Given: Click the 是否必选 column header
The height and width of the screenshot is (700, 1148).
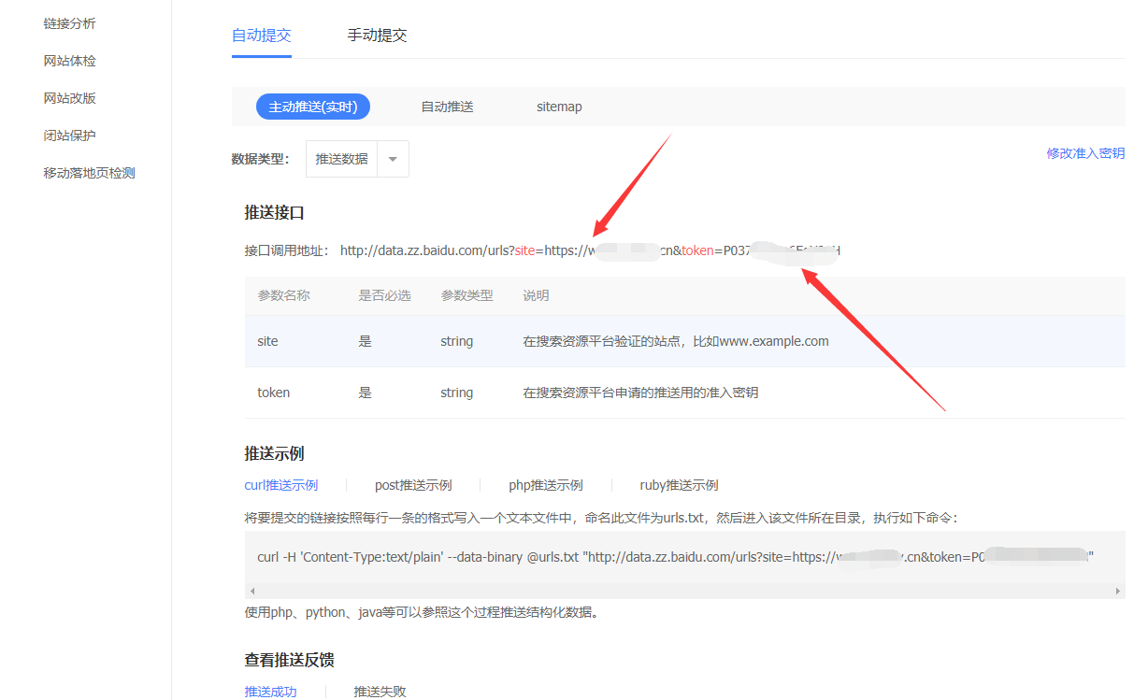Looking at the screenshot, I should click(385, 295).
